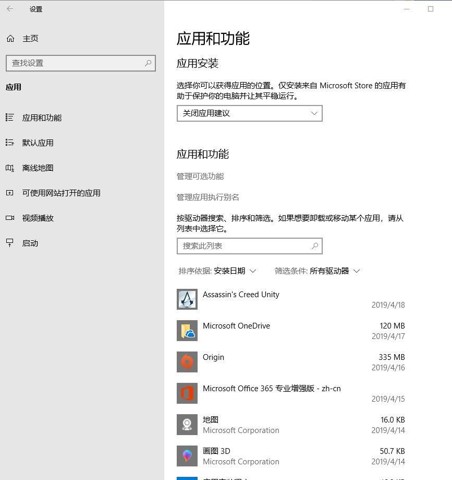Image resolution: width=452 pixels, height=480 pixels.
Task: Open the 关闭应用建议 dropdown
Action: (249, 113)
